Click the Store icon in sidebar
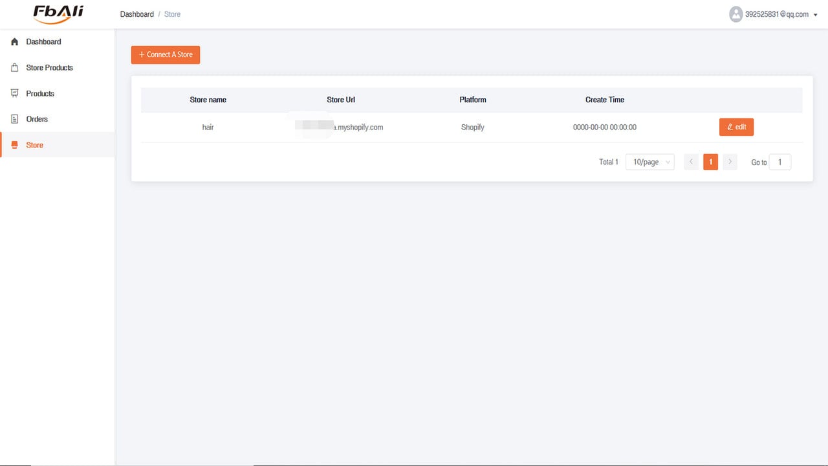828x466 pixels. click(15, 145)
